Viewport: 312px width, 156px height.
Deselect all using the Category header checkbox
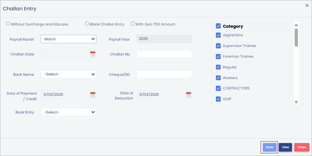(x=218, y=26)
